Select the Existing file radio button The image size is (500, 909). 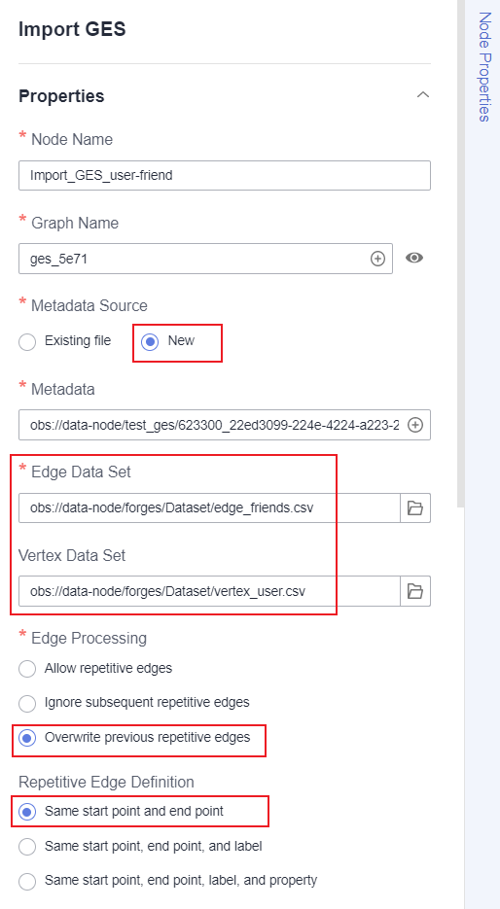click(27, 341)
